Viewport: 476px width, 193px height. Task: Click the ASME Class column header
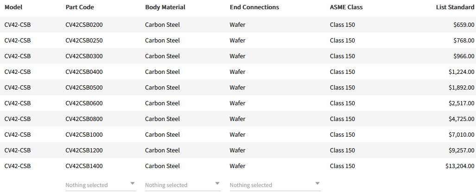coord(346,7)
